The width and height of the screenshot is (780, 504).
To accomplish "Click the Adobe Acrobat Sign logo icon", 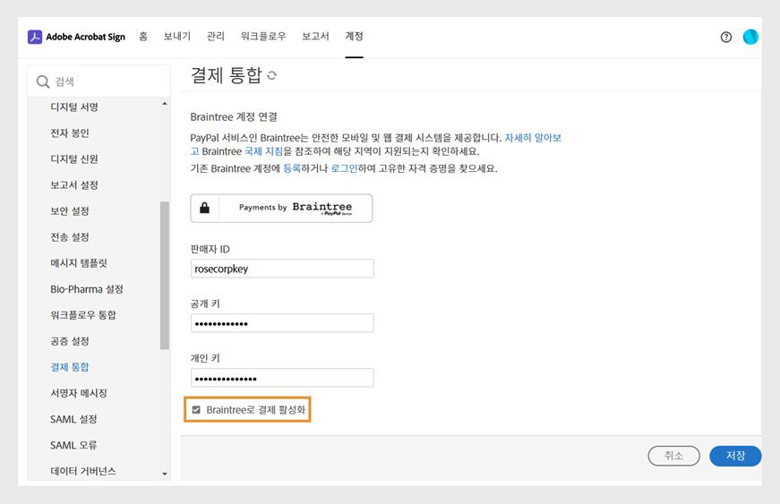I will 35,37.
